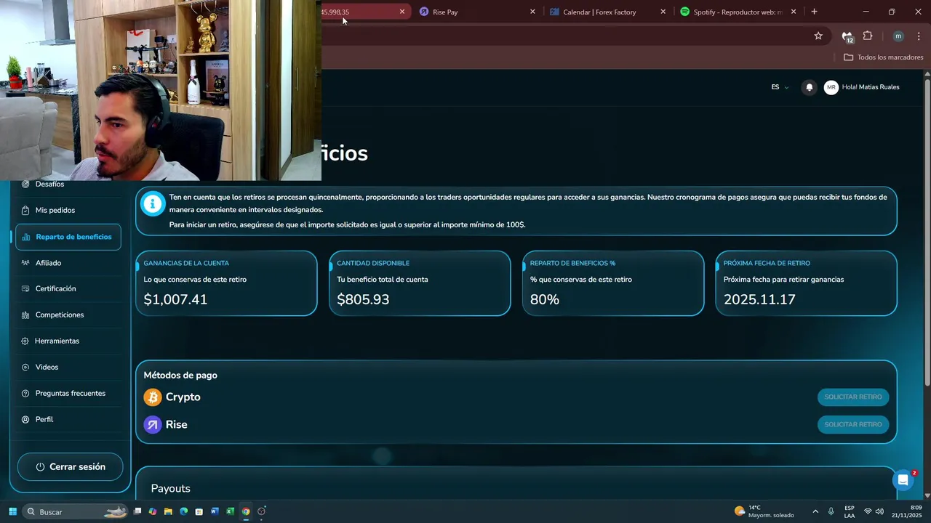Click the 2025.11.17 next withdrawal date
Screen dimensions: 931x523
[759, 299]
